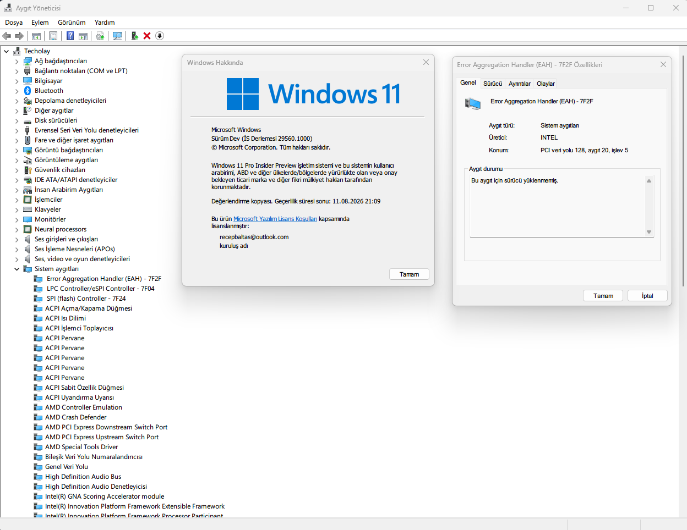Click the blue Help question mark icon
The height and width of the screenshot is (530, 687).
pos(70,36)
